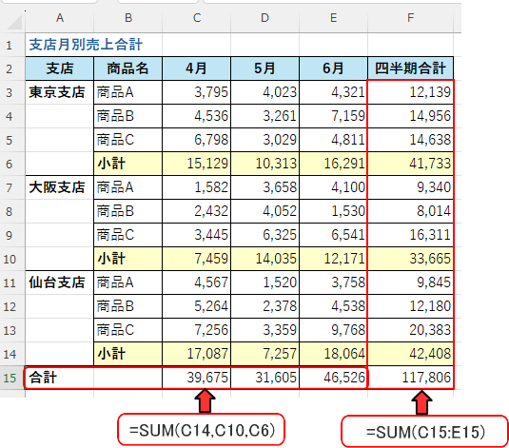Click header cell 6月
509x448 pixels.
point(333,68)
